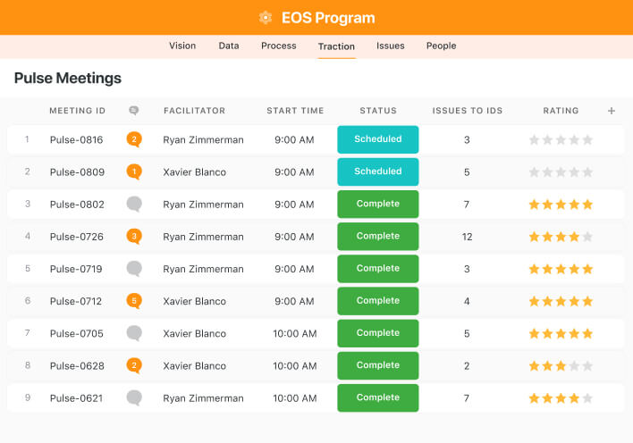Image resolution: width=633 pixels, height=443 pixels.
Task: Click issues count 2 for Pulse-0628
Action: click(x=467, y=366)
